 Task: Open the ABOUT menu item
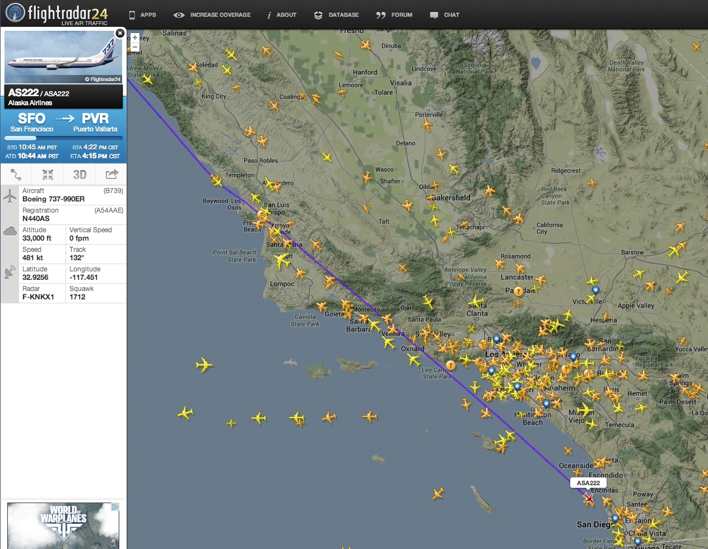(282, 15)
